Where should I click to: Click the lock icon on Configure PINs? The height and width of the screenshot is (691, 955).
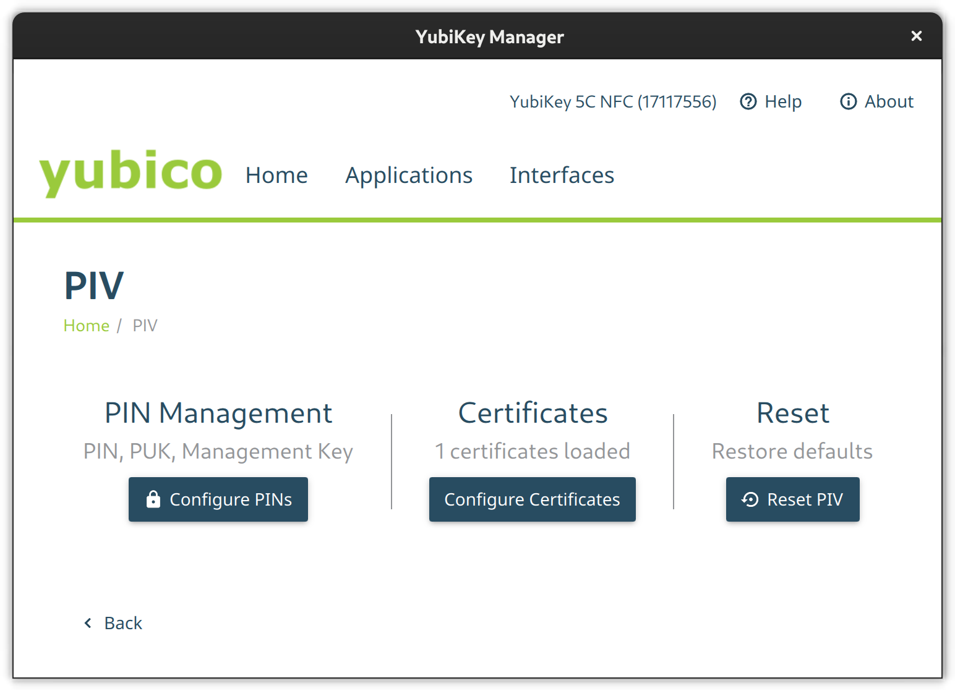153,499
